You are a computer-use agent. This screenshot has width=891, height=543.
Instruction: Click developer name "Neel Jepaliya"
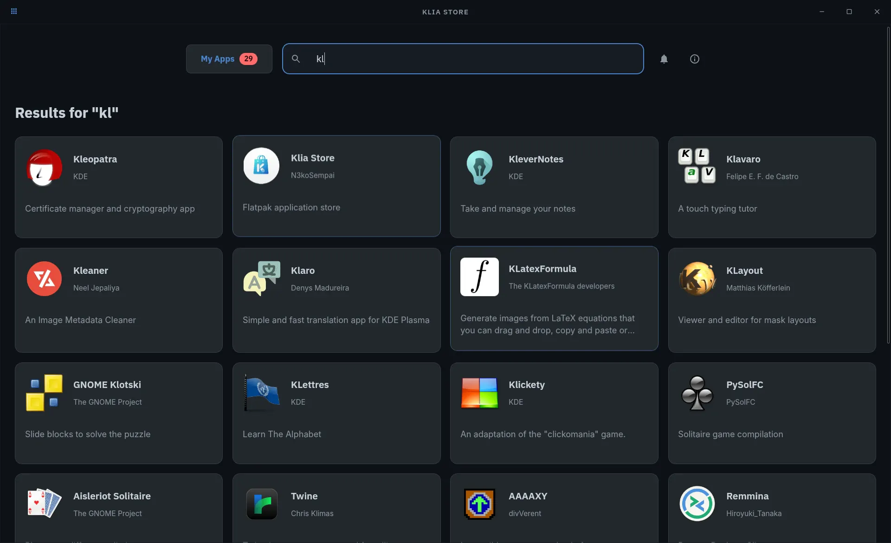[x=96, y=288]
